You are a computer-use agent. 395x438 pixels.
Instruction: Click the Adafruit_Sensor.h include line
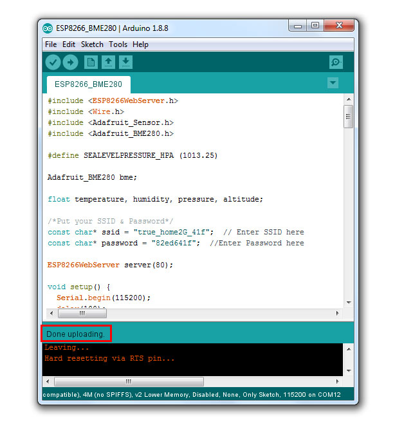[111, 122]
